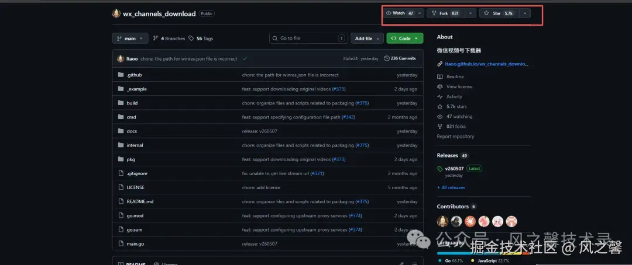Open pull request #342 in cmd row
This screenshot has width=632, height=265.
[348, 117]
